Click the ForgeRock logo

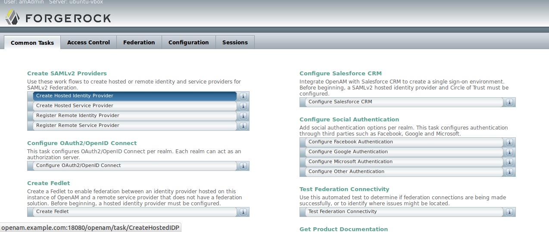(58, 18)
